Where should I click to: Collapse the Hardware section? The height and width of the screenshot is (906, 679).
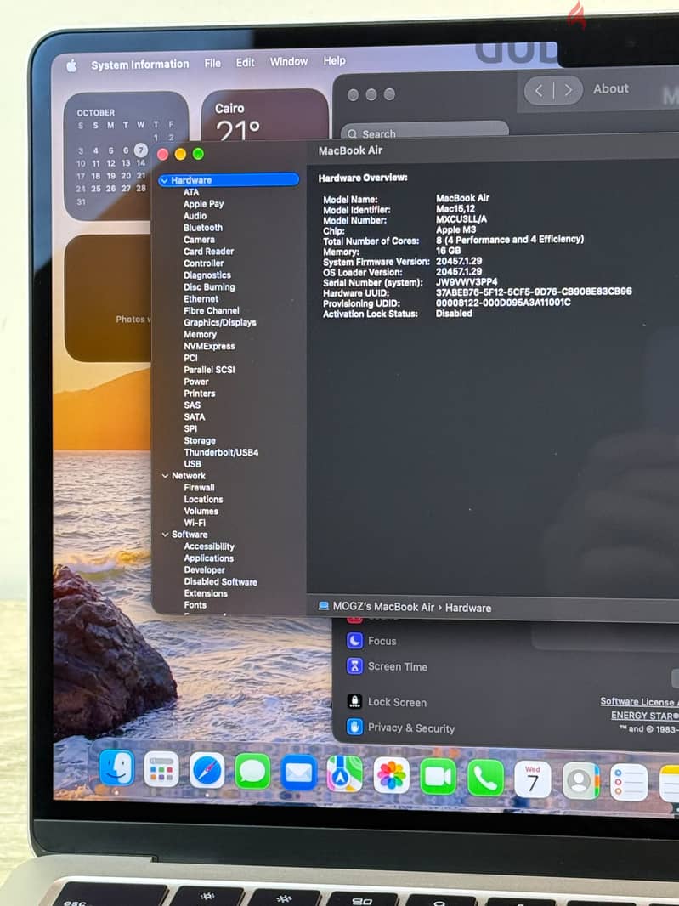(164, 180)
